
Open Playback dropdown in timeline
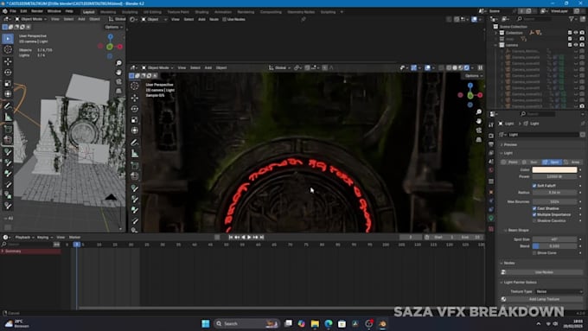pos(25,238)
